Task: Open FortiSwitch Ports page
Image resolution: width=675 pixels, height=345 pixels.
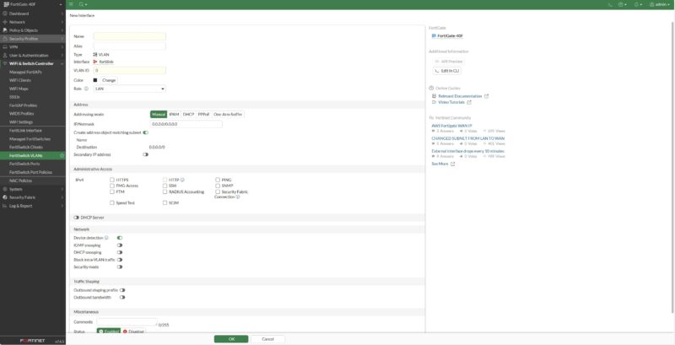Action: pyautogui.click(x=24, y=164)
